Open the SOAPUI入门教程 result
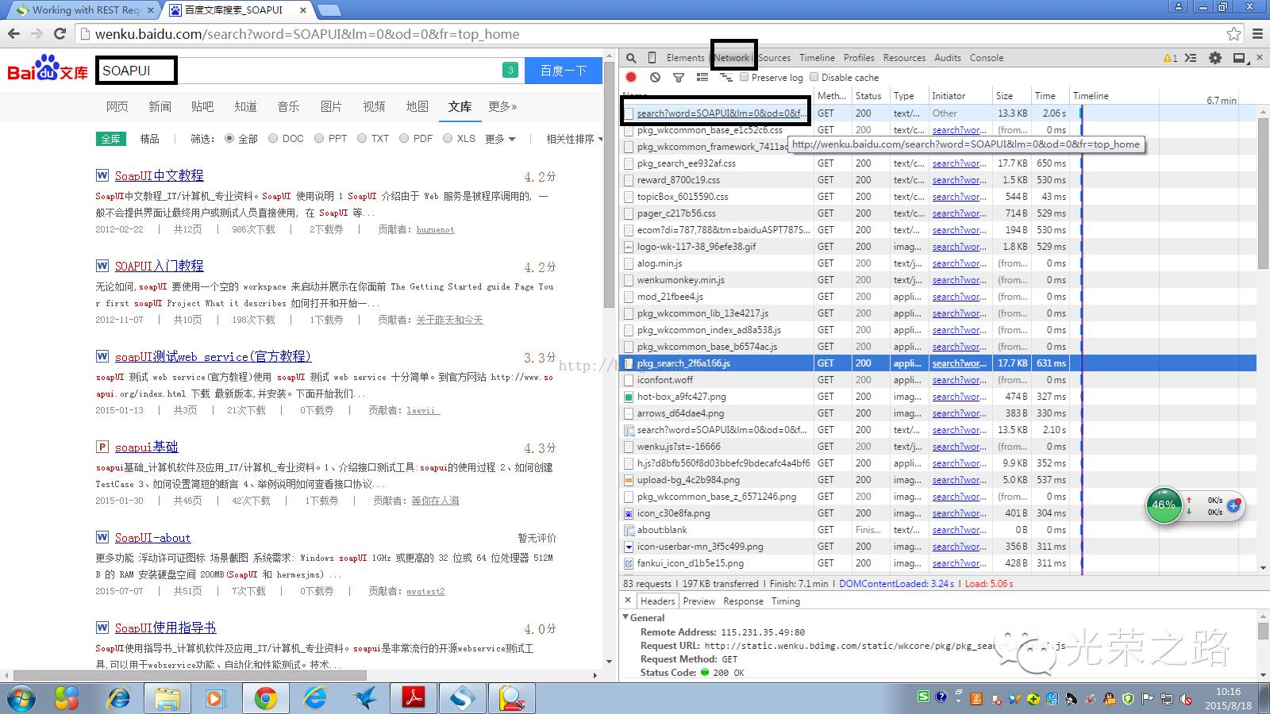This screenshot has width=1270, height=714. point(159,266)
